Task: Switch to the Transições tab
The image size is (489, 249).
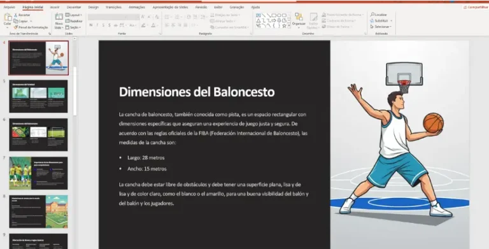Action: coord(113,7)
